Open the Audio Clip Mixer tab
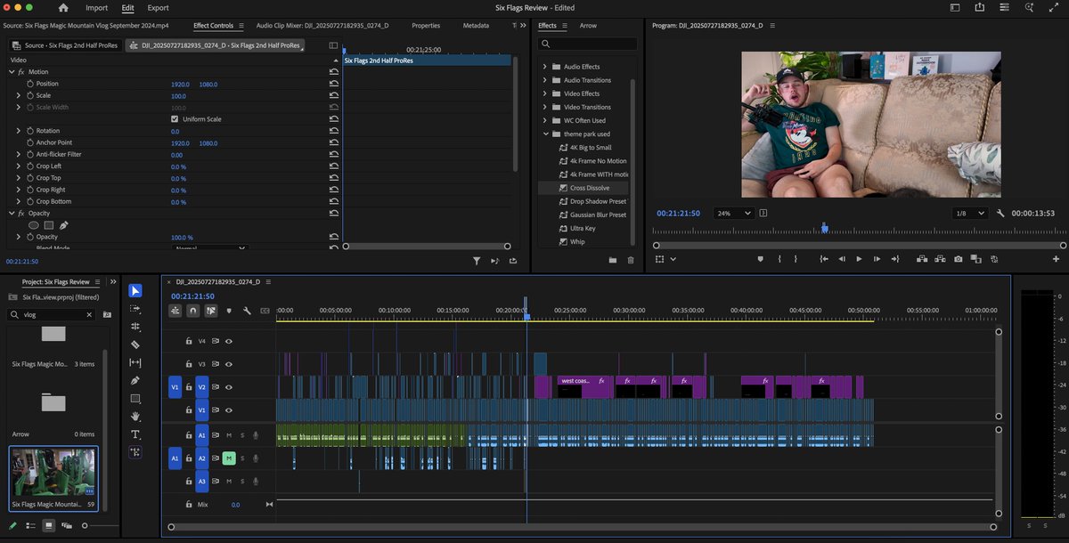 click(x=322, y=26)
